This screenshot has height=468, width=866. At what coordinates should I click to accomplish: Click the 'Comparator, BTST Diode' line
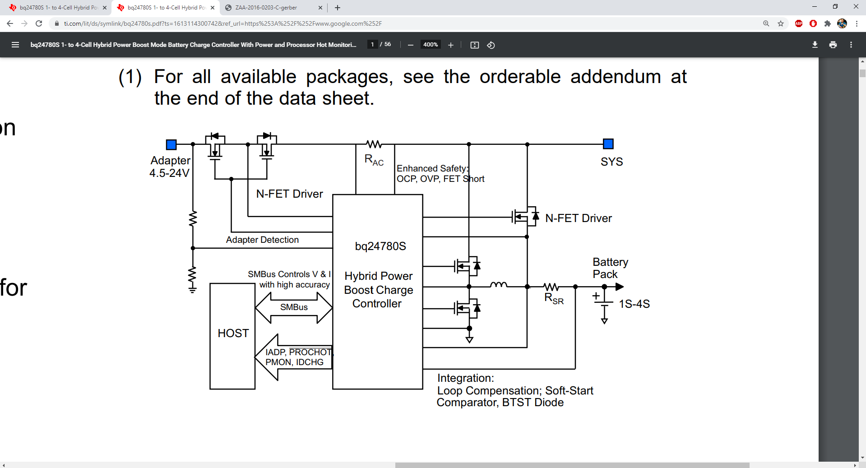point(500,403)
